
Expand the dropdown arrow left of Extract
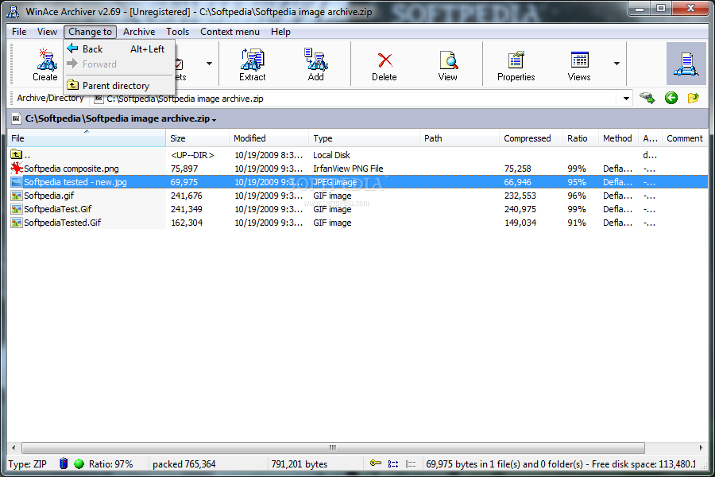point(209,64)
